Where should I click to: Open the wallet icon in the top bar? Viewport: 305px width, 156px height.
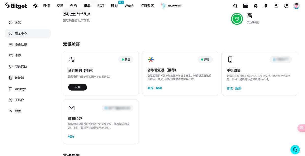pos(245,6)
